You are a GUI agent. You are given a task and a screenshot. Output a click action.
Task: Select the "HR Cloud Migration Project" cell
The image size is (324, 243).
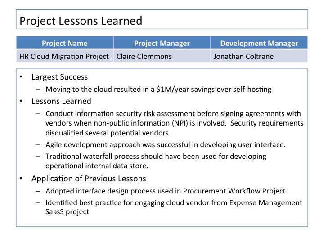coord(64,57)
